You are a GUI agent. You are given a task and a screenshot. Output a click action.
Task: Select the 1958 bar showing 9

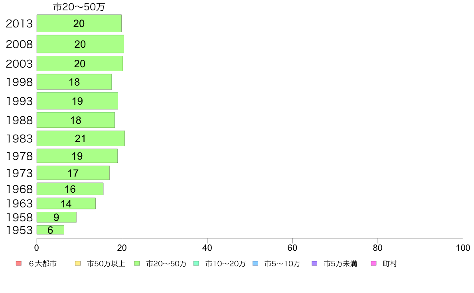click(x=56, y=217)
